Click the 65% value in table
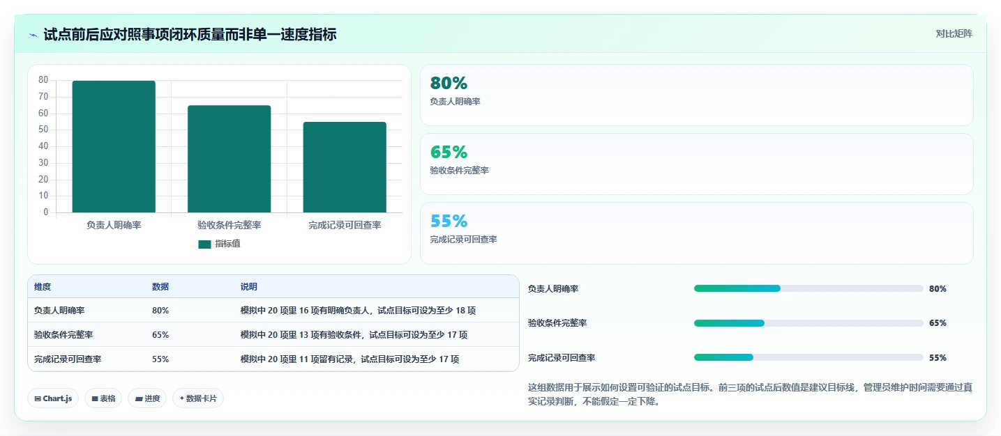This screenshot has height=436, width=1001. tap(160, 335)
